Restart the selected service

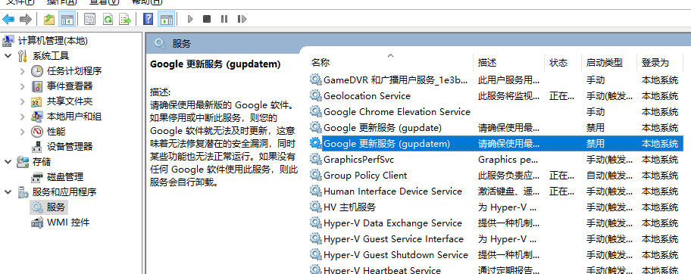point(242,19)
